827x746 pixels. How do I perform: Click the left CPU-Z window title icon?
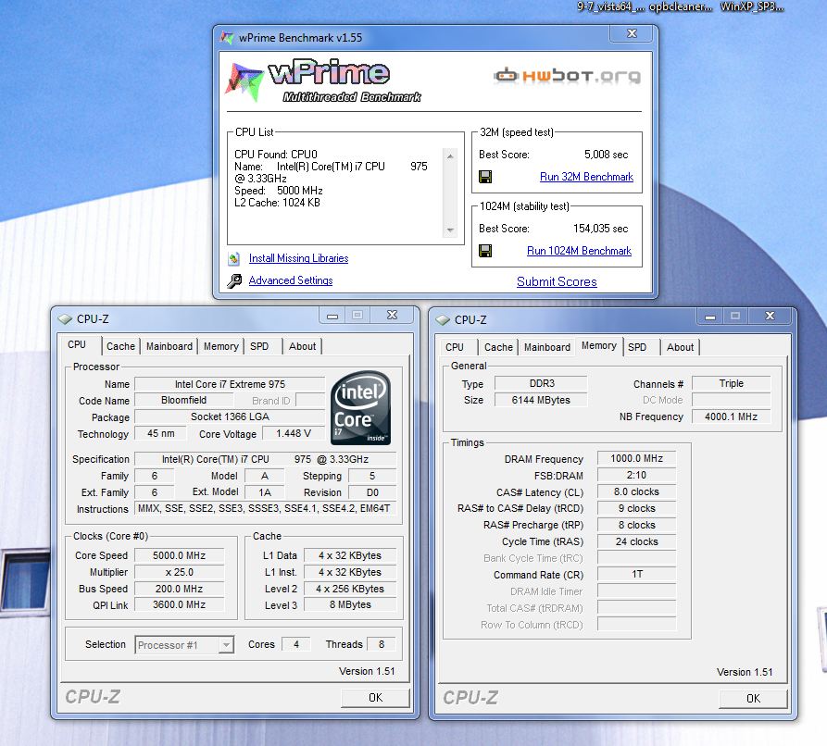point(65,319)
